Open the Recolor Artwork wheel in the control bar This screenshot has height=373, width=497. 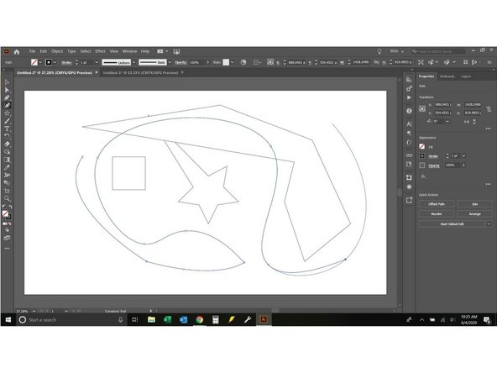pos(243,62)
